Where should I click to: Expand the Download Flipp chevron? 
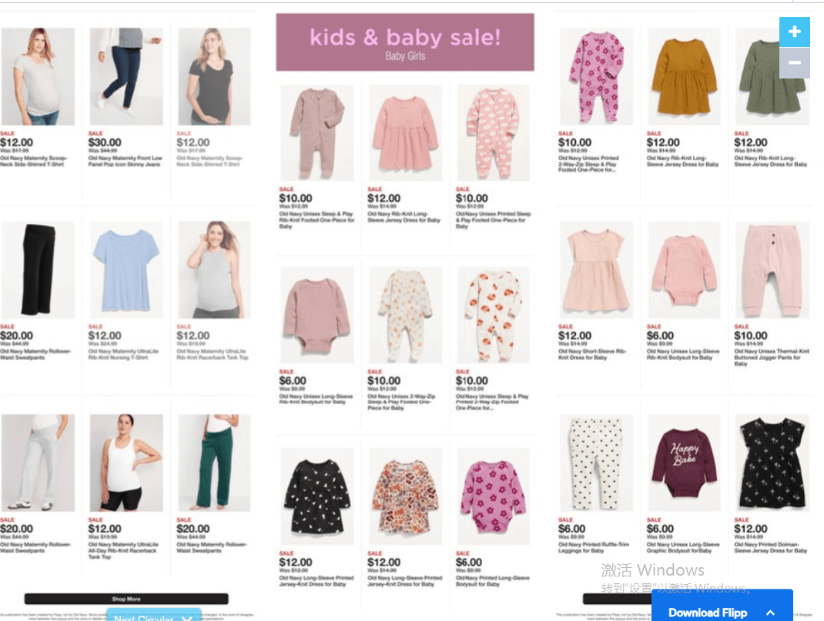[x=770, y=613]
